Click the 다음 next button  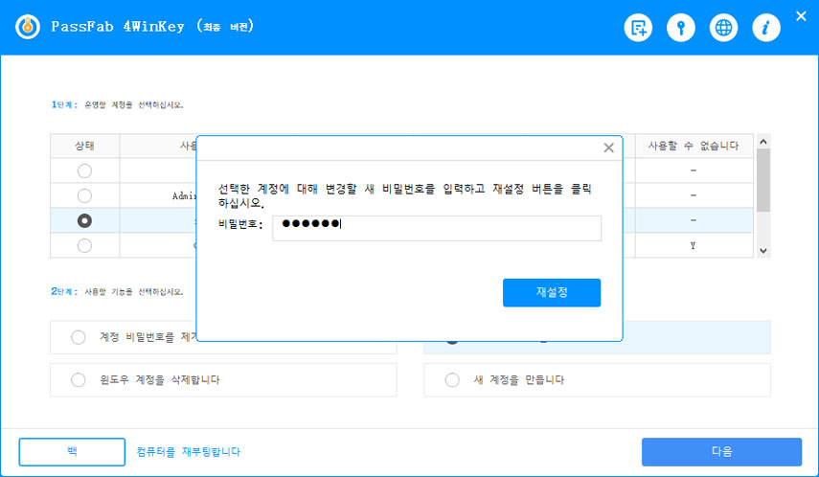tap(721, 452)
